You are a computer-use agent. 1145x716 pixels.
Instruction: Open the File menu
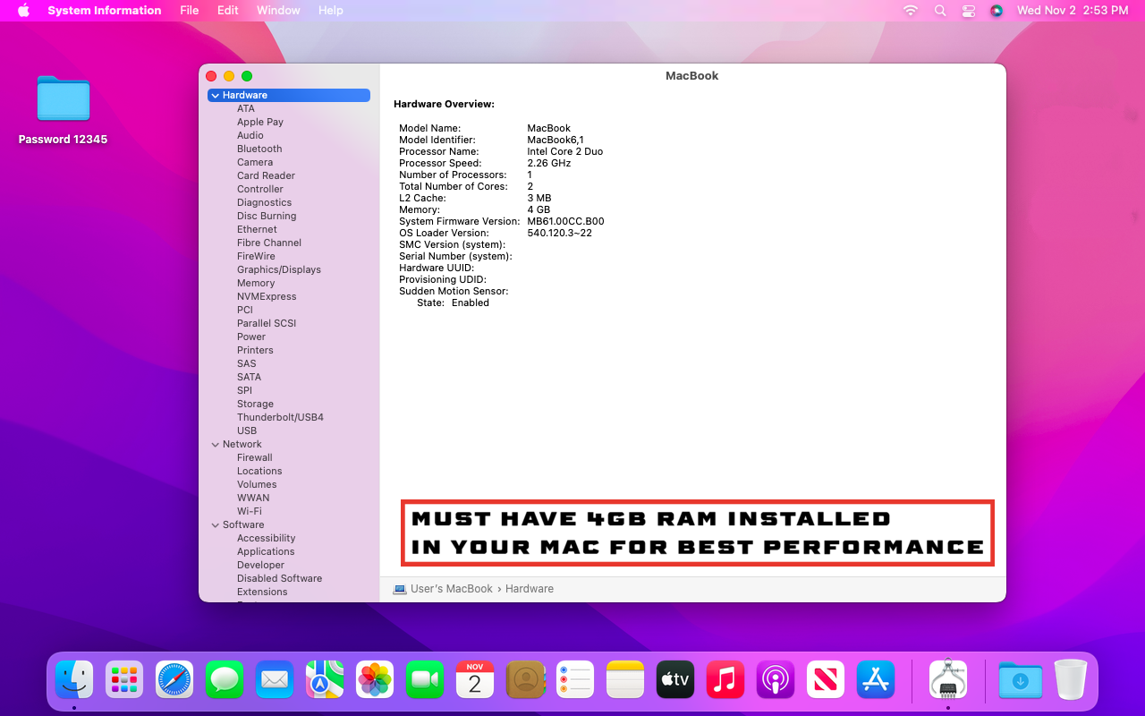190,11
